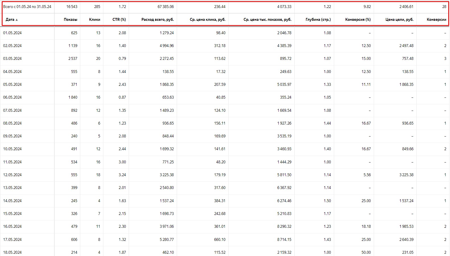The width and height of the screenshot is (450, 256).
Task: Click the date cell 15.05.2024
Action: (x=13, y=214)
